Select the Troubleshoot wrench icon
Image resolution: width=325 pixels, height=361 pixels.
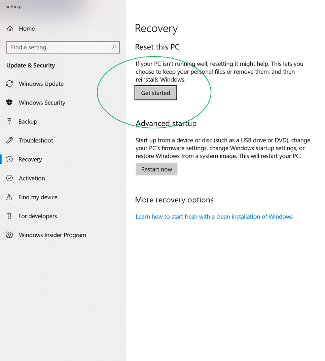10,140
